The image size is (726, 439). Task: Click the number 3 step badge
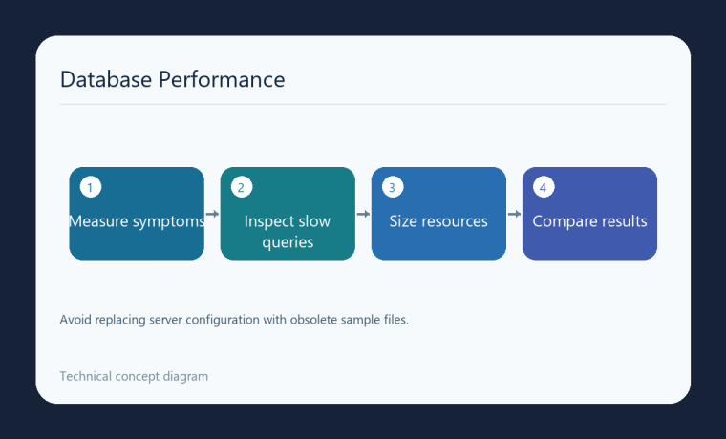pyautogui.click(x=393, y=187)
